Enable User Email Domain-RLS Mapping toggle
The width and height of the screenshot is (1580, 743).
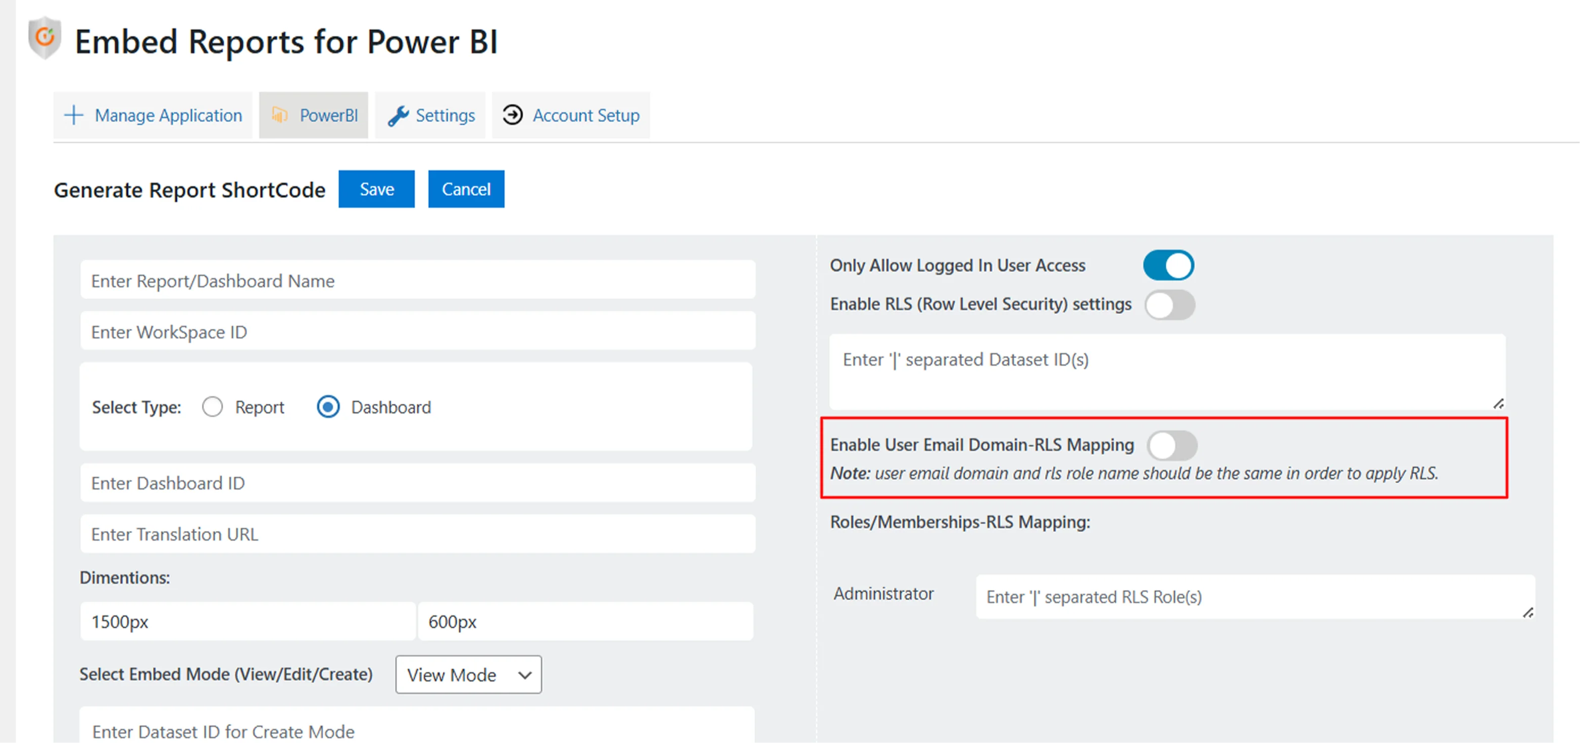pos(1172,445)
